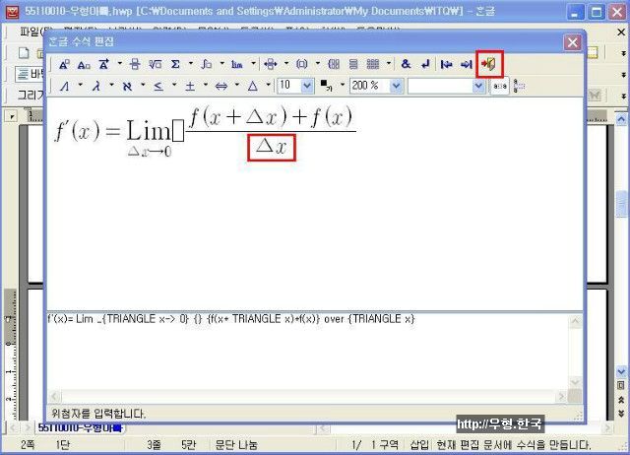
Task: Click the ampersand align icon
Action: click(406, 64)
